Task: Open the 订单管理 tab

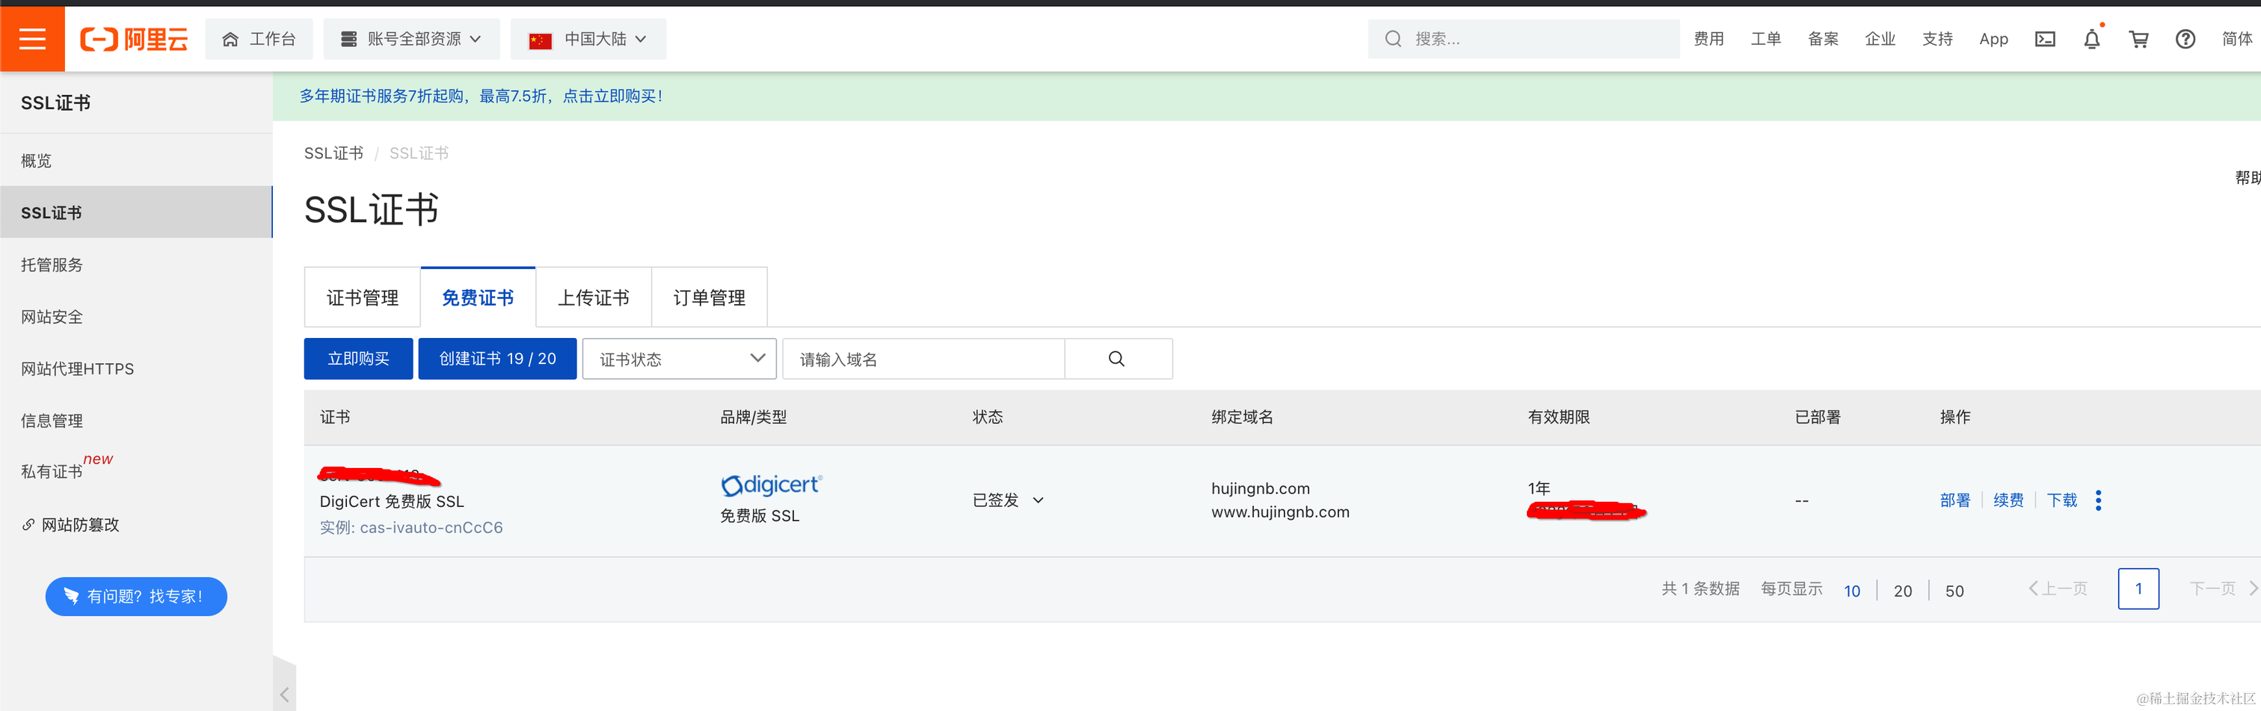Action: point(710,298)
